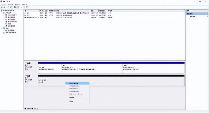Choose Help in the context menu
This screenshot has width=209, height=113.
pos(77,101)
